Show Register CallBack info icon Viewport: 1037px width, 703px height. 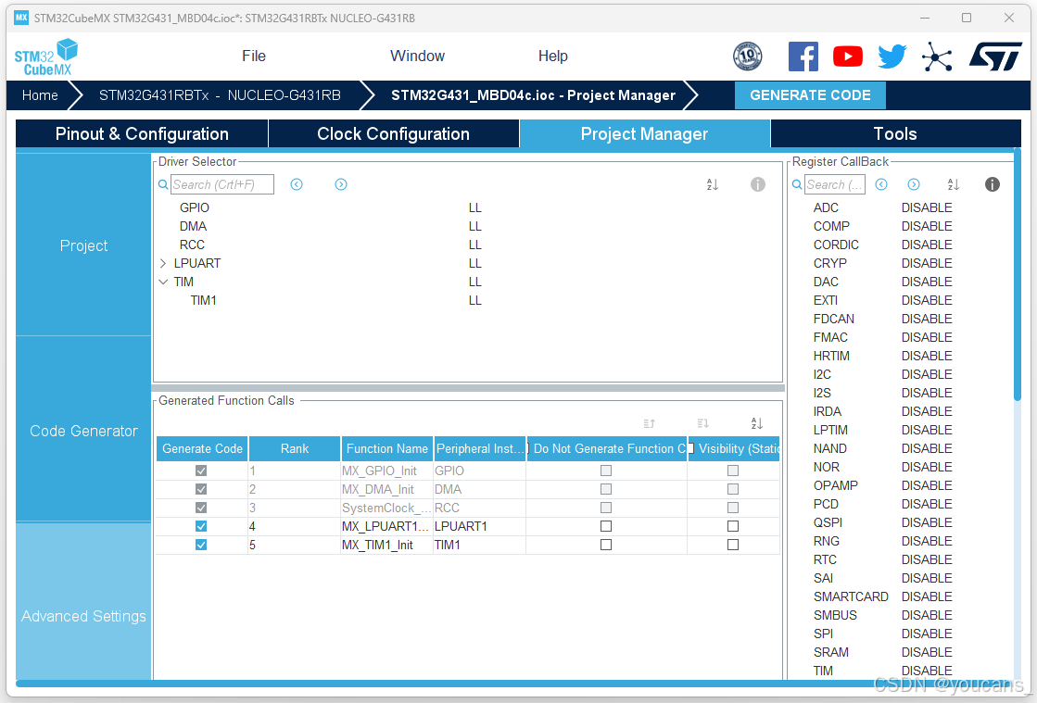(x=992, y=184)
